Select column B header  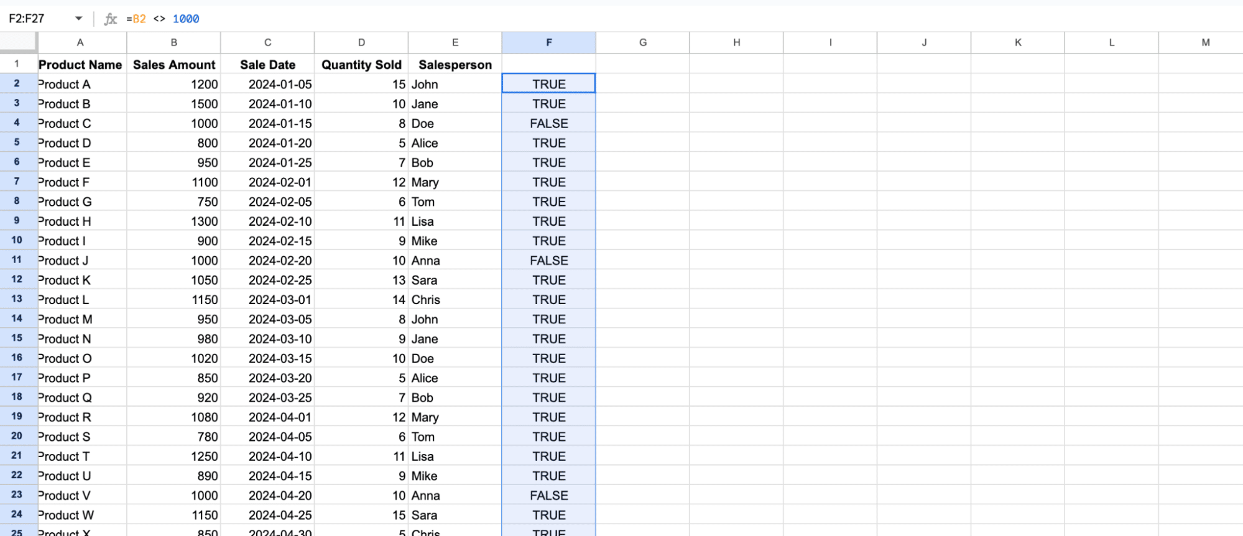[174, 42]
